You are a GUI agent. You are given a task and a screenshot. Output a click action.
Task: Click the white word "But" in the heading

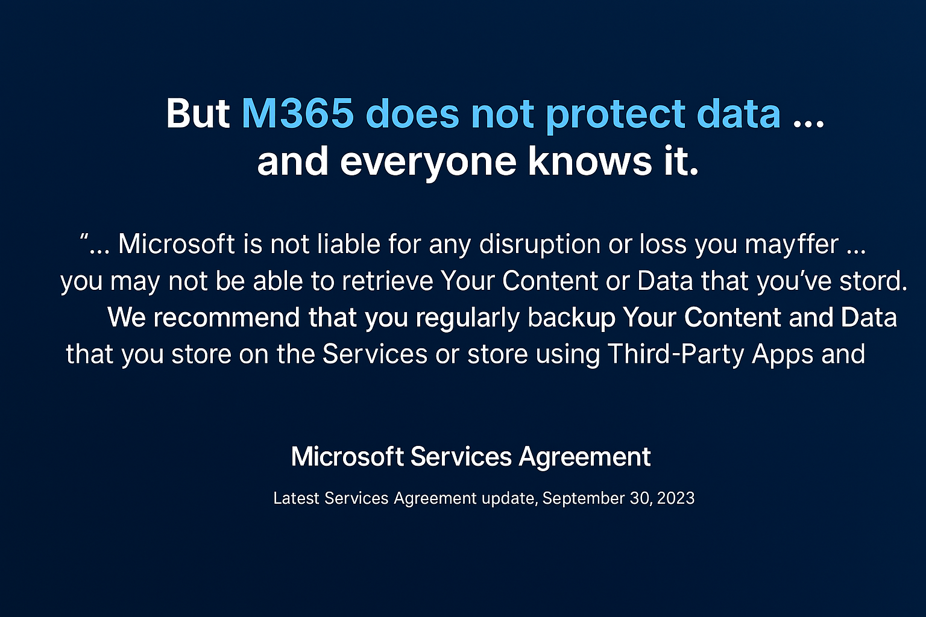pyautogui.click(x=197, y=113)
